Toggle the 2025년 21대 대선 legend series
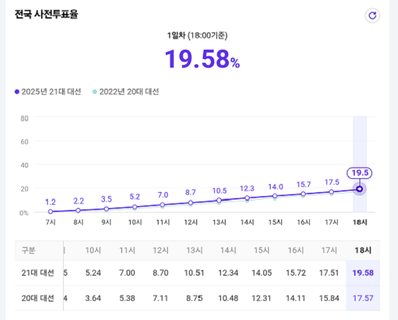Screen dimensions: 398x320 click(x=48, y=91)
